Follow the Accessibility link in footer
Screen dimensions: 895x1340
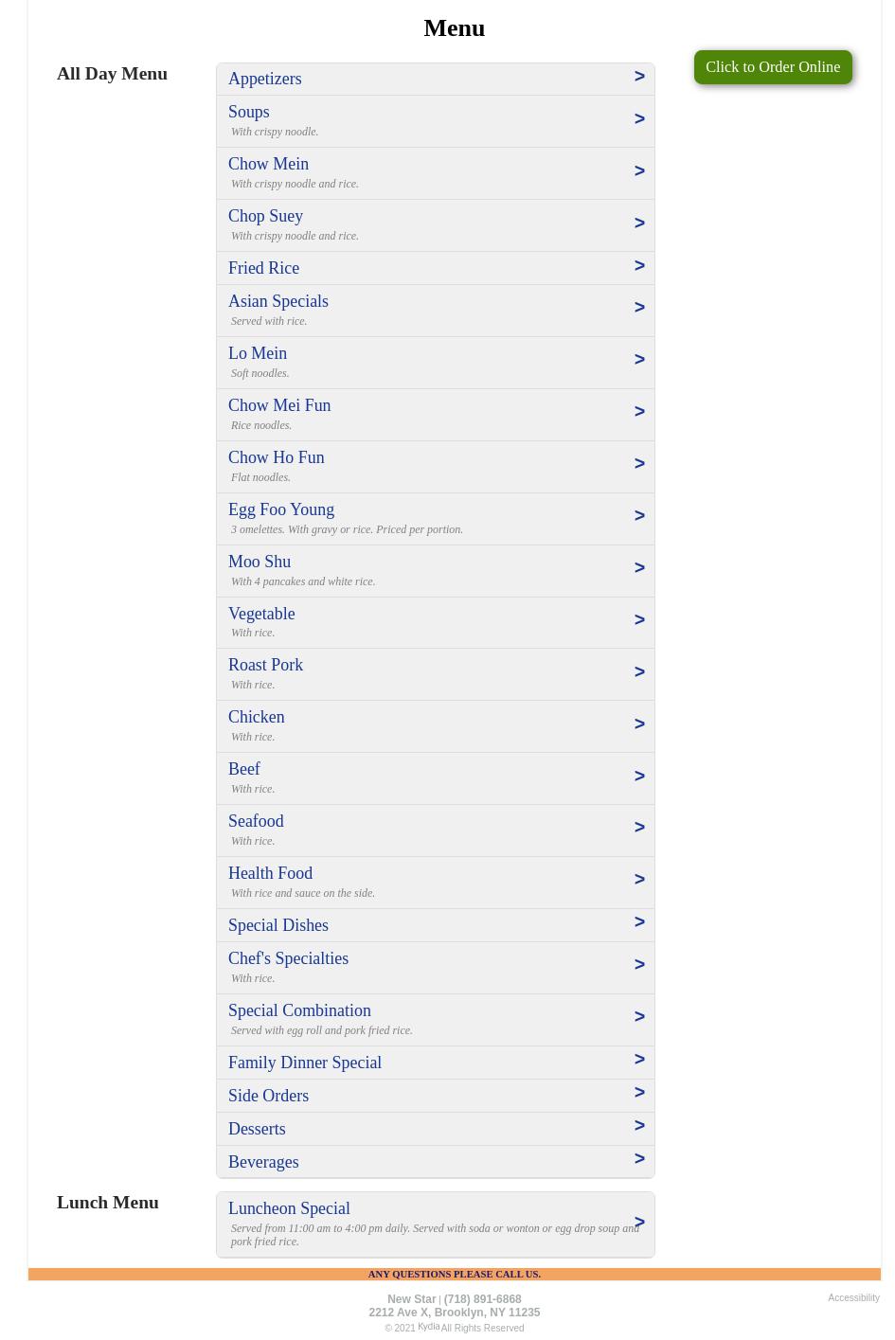pos(853,1297)
